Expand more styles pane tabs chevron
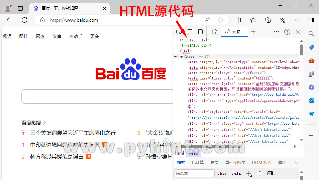The image size is (319, 180). (x=297, y=163)
